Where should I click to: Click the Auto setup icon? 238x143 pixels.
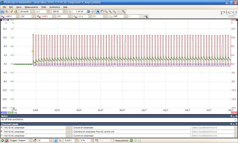tap(12, 12)
